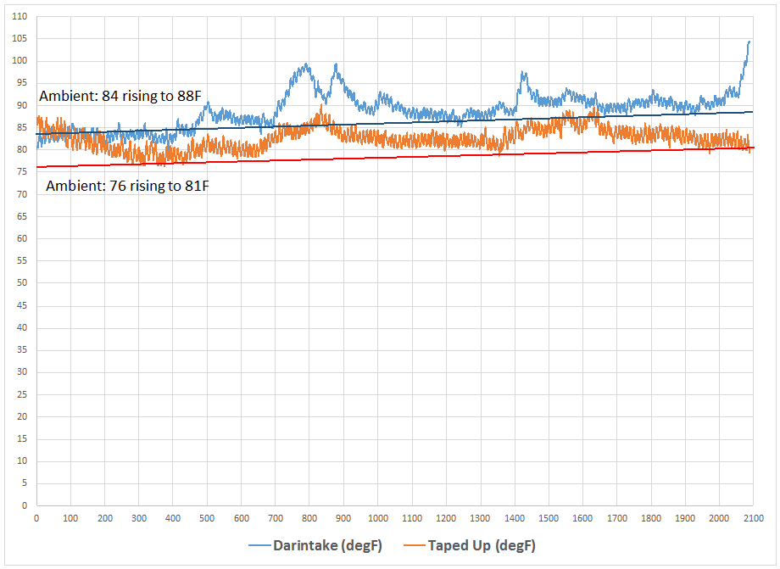
Task: Click the x-axis label 200
Action: coord(104,517)
